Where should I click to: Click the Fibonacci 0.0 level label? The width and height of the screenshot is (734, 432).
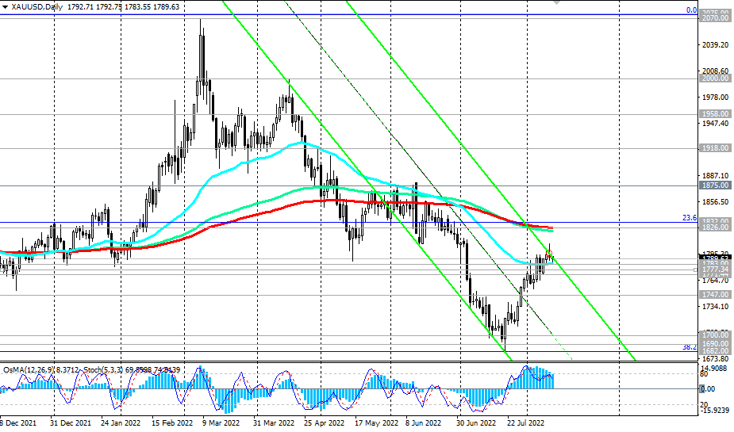[691, 10]
